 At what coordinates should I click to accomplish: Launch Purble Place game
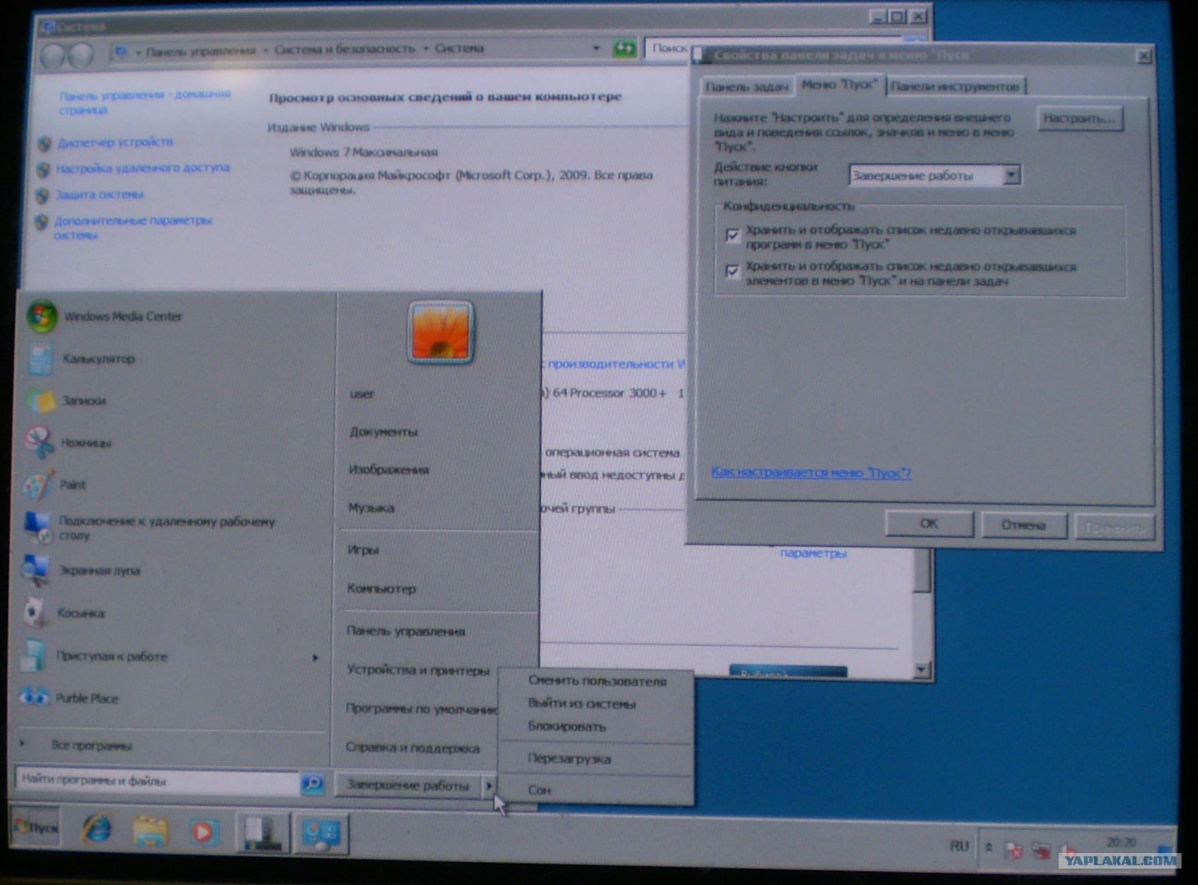(86, 698)
